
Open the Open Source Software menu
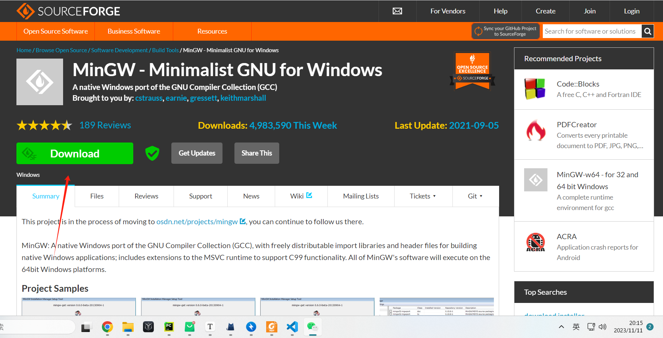click(x=56, y=31)
